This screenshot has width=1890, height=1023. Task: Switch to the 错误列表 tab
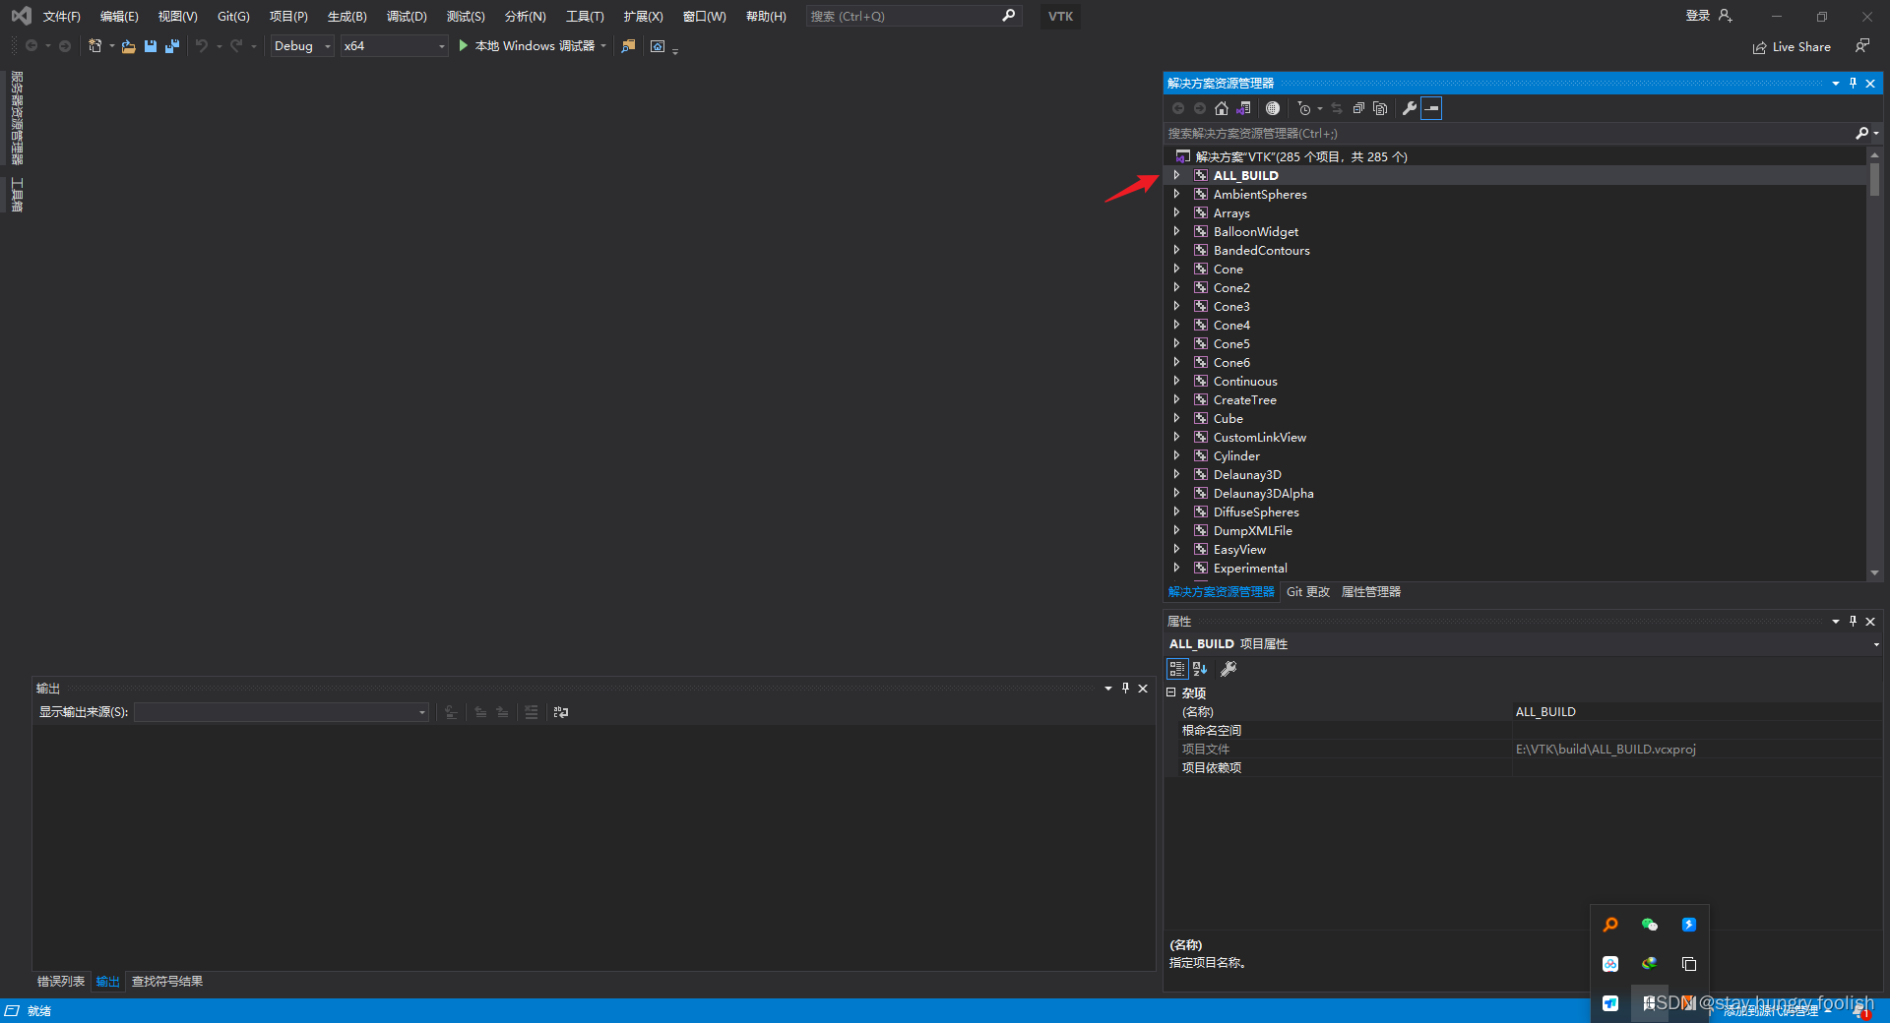[x=61, y=982]
